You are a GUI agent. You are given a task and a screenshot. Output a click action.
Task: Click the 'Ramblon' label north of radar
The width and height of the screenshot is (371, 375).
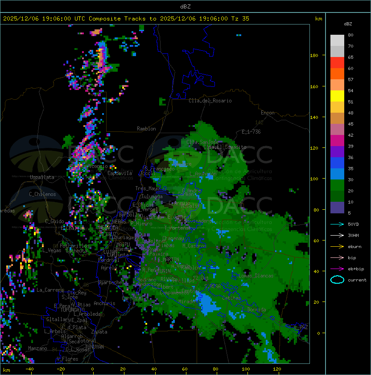coord(146,129)
